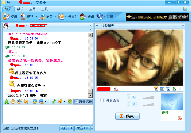Click in the message input box
Image resolution: width=191 pixels, height=133 pixels.
(x=47, y=114)
